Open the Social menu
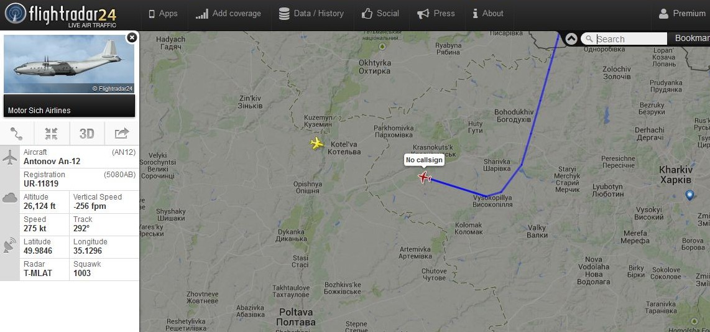The height and width of the screenshot is (332, 710). point(380,14)
